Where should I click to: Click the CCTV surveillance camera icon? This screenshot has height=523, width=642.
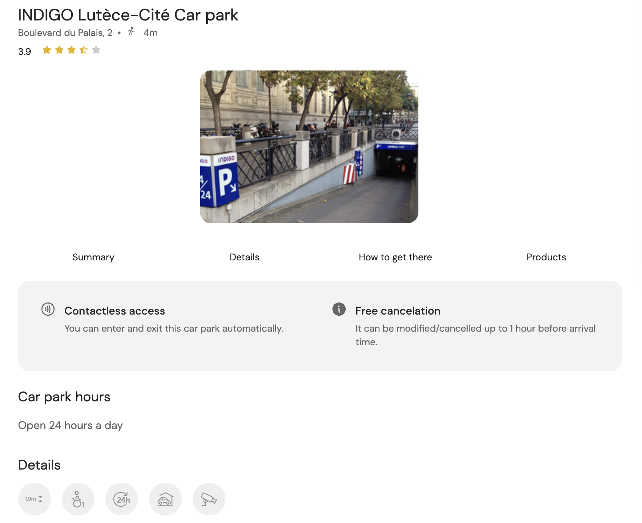tap(209, 499)
